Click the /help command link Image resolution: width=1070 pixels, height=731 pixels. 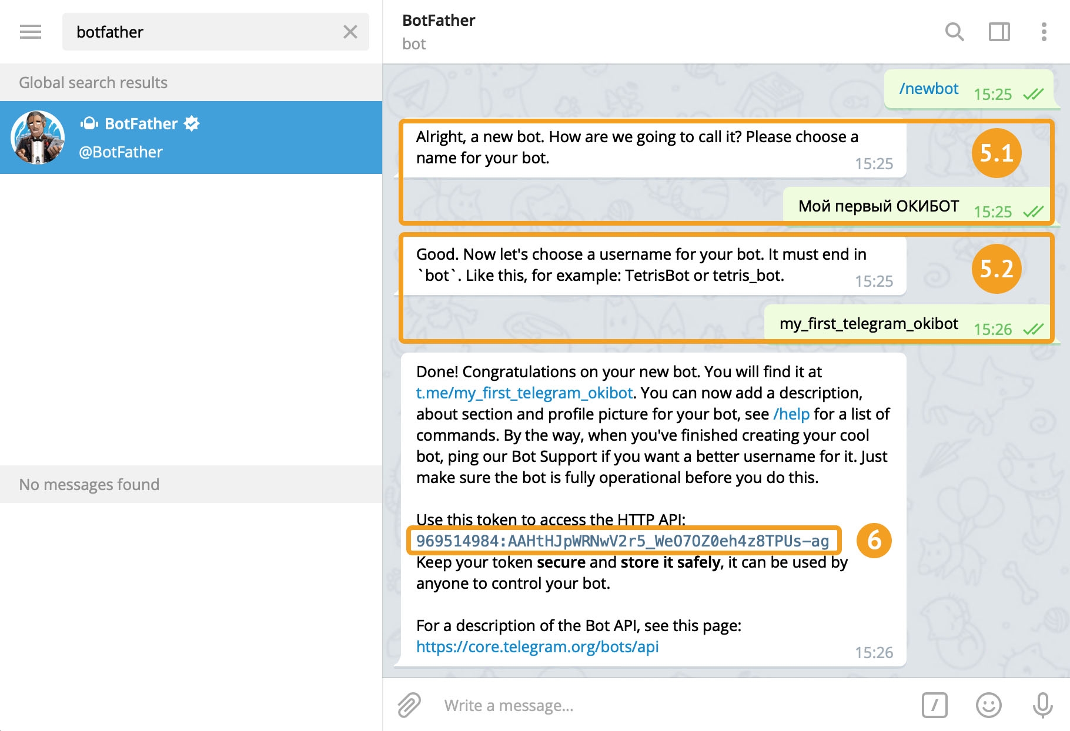791,414
